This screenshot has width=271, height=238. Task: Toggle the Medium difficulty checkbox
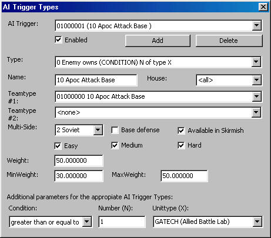tap(115, 146)
